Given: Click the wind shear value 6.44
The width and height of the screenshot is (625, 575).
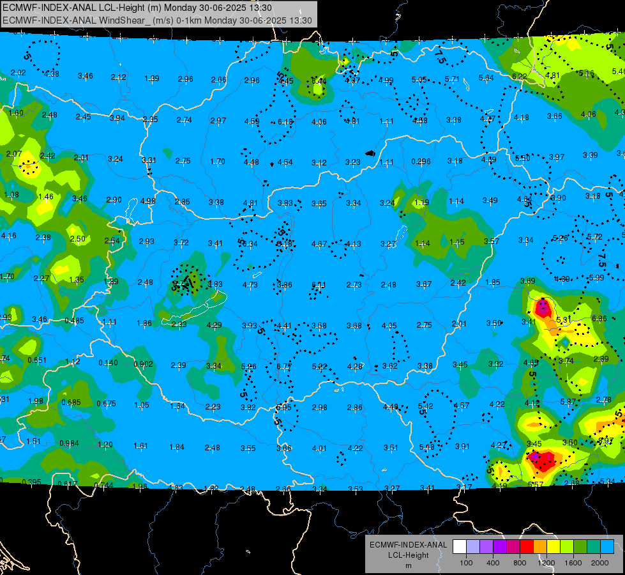Looking at the screenshot, I should [319, 81].
